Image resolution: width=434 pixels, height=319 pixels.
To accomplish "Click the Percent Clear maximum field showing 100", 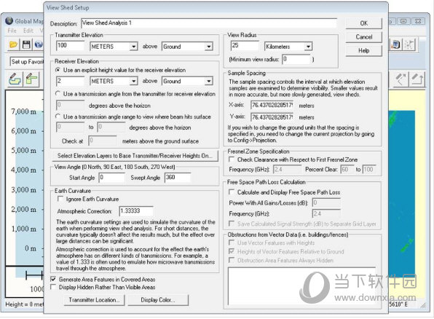I will pos(369,169).
